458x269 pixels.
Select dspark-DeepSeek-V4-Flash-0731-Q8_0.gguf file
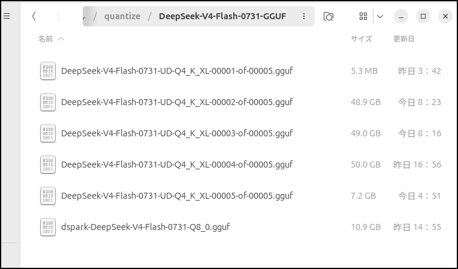[x=146, y=227]
